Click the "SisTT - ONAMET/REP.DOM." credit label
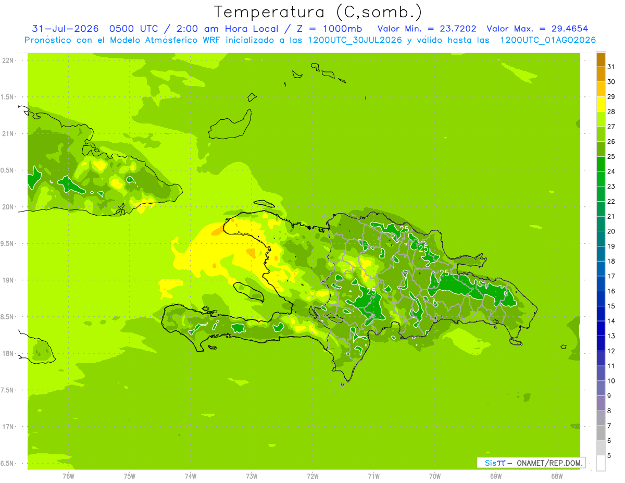 [x=531, y=463]
